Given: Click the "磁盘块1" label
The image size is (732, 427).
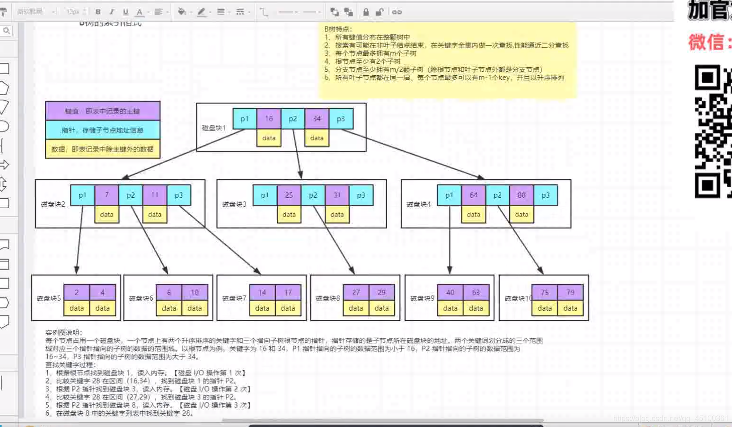Looking at the screenshot, I should tap(214, 128).
